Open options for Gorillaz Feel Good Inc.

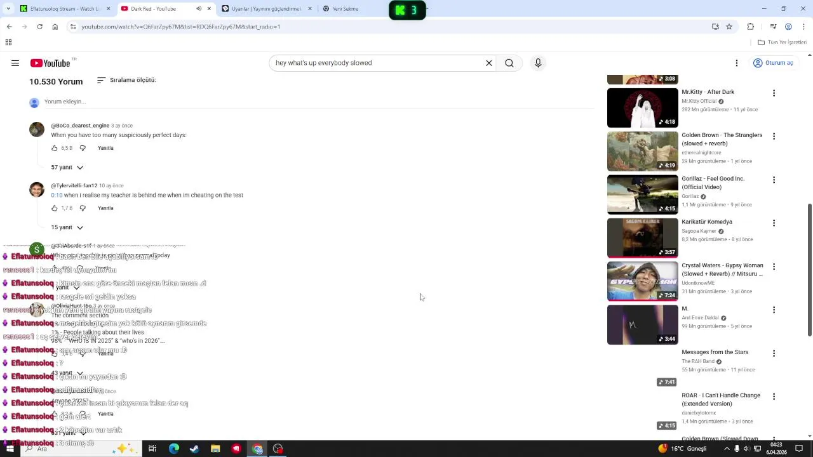point(774,180)
